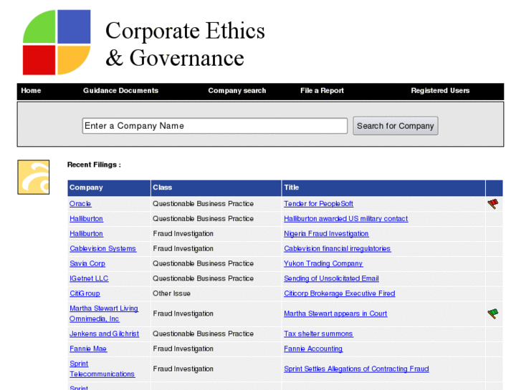Open the Sprint Telecommunications company link
Image resolution: width=521 pixels, height=390 pixels.
click(102, 369)
